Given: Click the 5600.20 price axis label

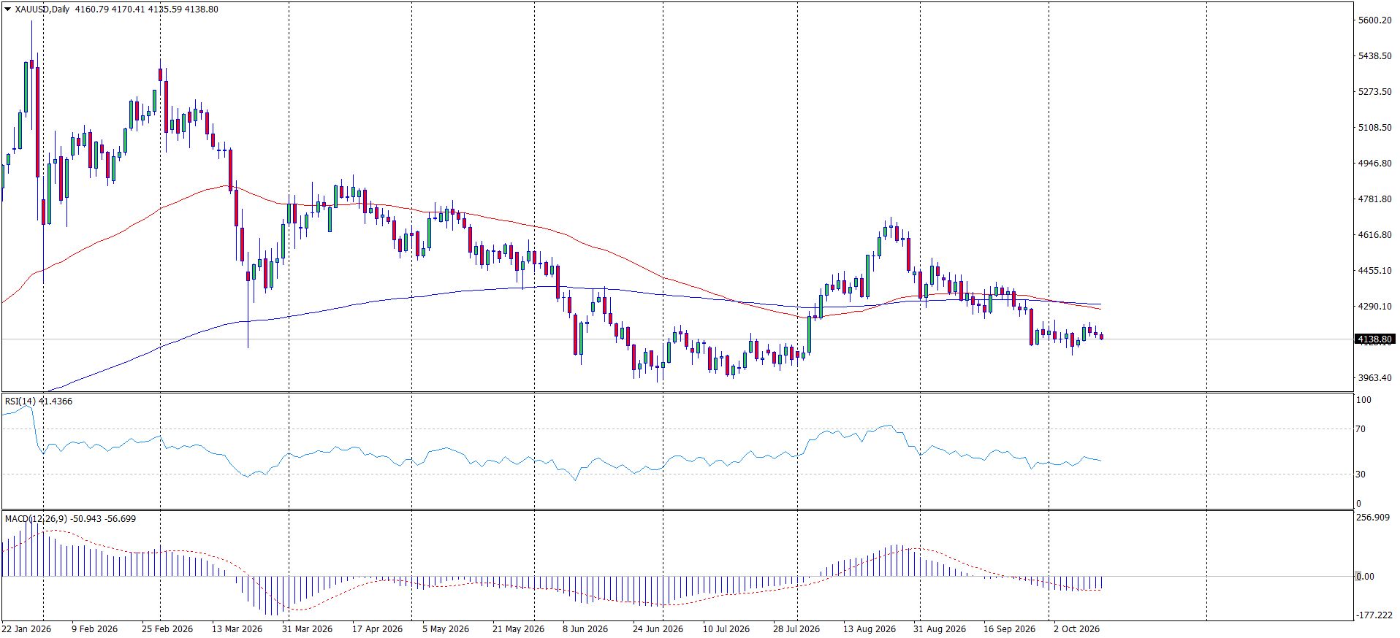Looking at the screenshot, I should pos(1374,20).
